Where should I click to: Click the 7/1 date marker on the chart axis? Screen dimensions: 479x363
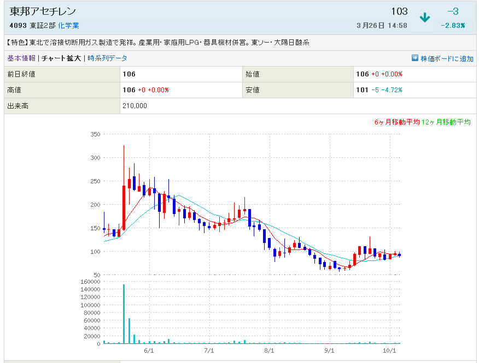[209, 350]
